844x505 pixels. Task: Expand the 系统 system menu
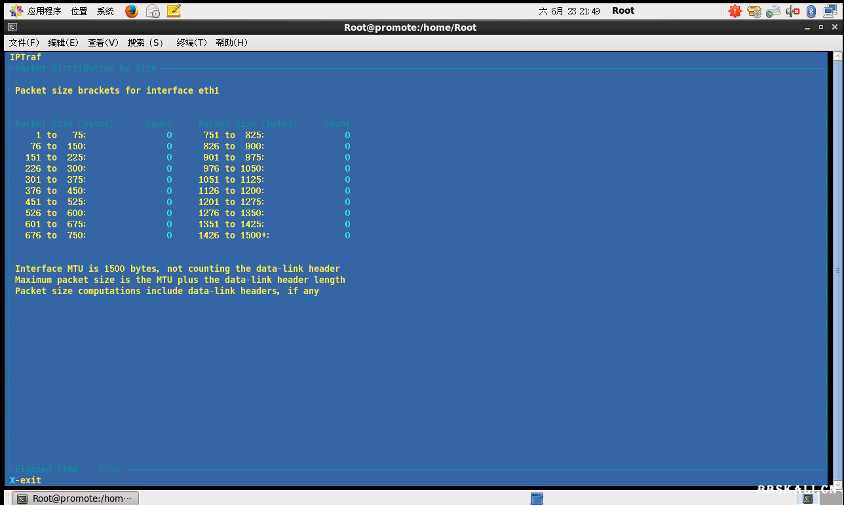coord(105,10)
